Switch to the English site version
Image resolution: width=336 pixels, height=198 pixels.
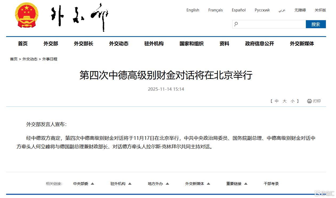pos(193,10)
